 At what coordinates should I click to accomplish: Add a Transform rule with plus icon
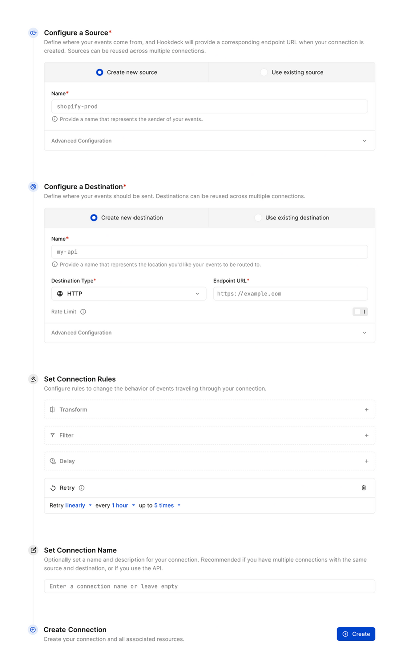pyautogui.click(x=366, y=410)
